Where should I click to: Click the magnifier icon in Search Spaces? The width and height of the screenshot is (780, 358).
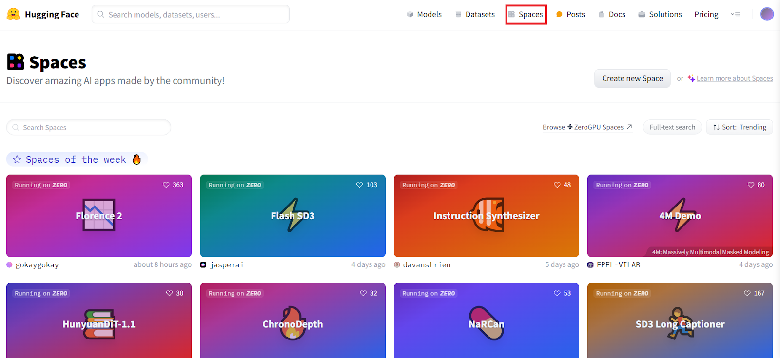16,127
